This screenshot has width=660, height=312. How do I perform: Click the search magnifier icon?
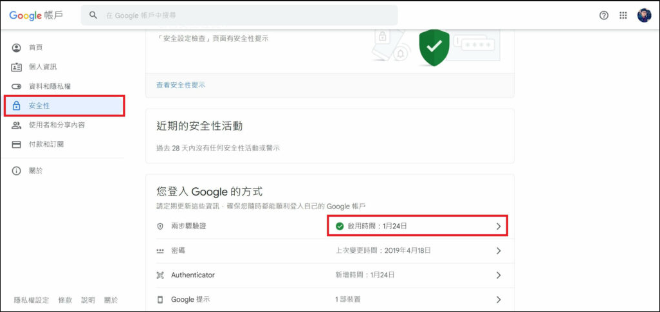click(x=93, y=15)
